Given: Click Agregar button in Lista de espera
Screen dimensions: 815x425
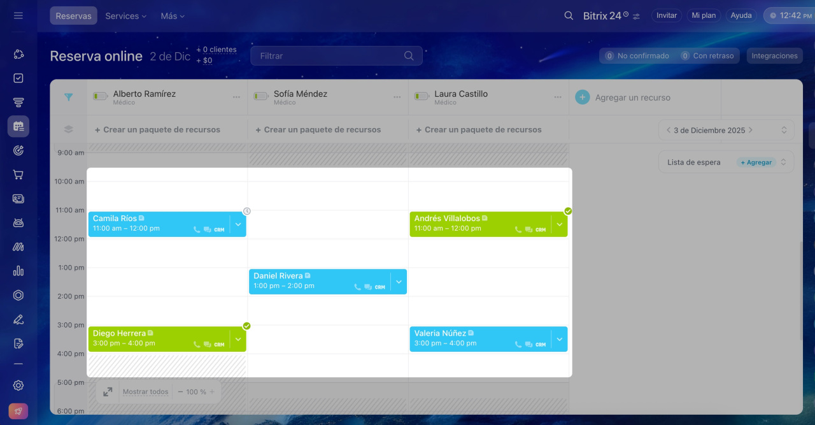Looking at the screenshot, I should click(x=756, y=162).
